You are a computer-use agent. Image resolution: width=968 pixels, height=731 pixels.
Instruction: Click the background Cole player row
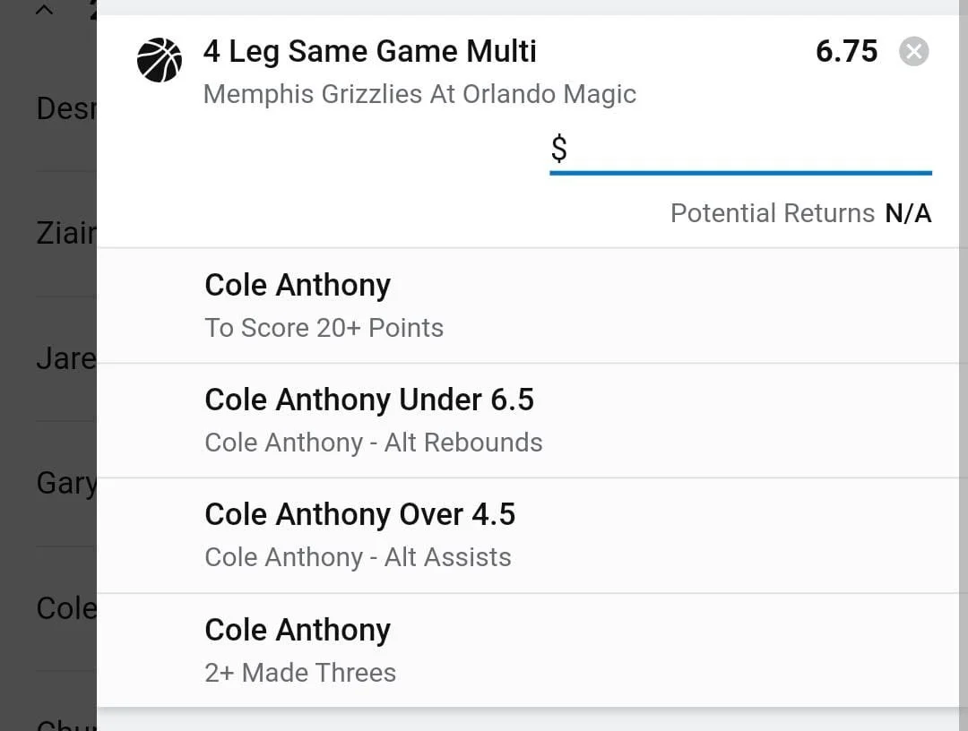(x=65, y=607)
